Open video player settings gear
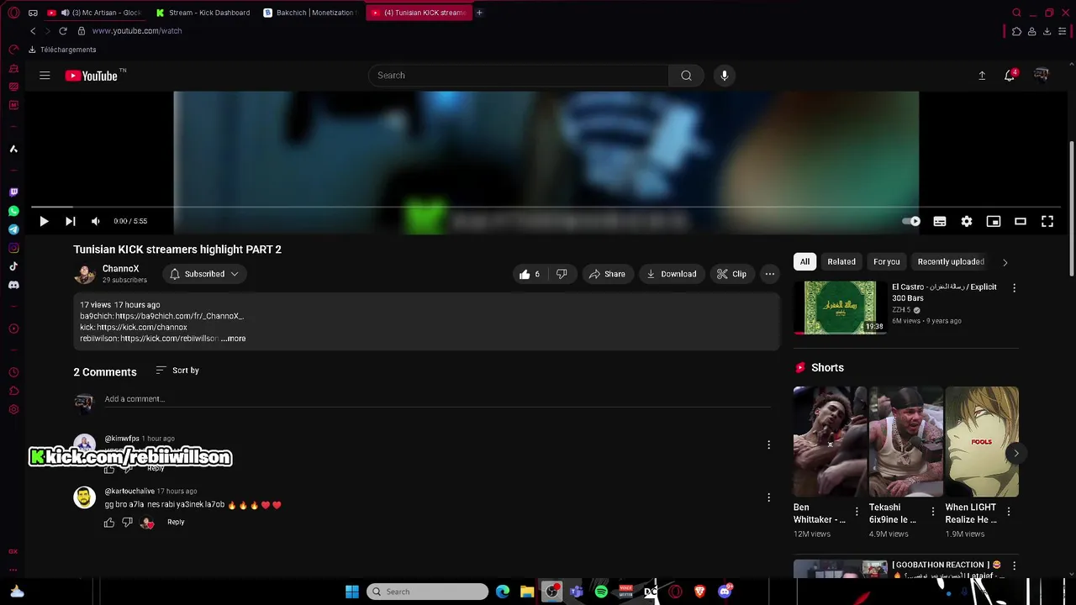 (x=967, y=221)
